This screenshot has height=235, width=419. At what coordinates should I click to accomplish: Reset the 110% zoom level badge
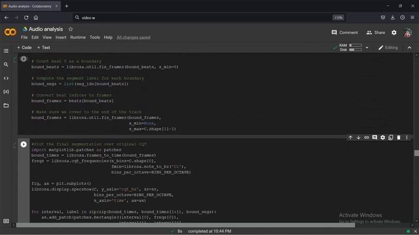pyautogui.click(x=338, y=18)
